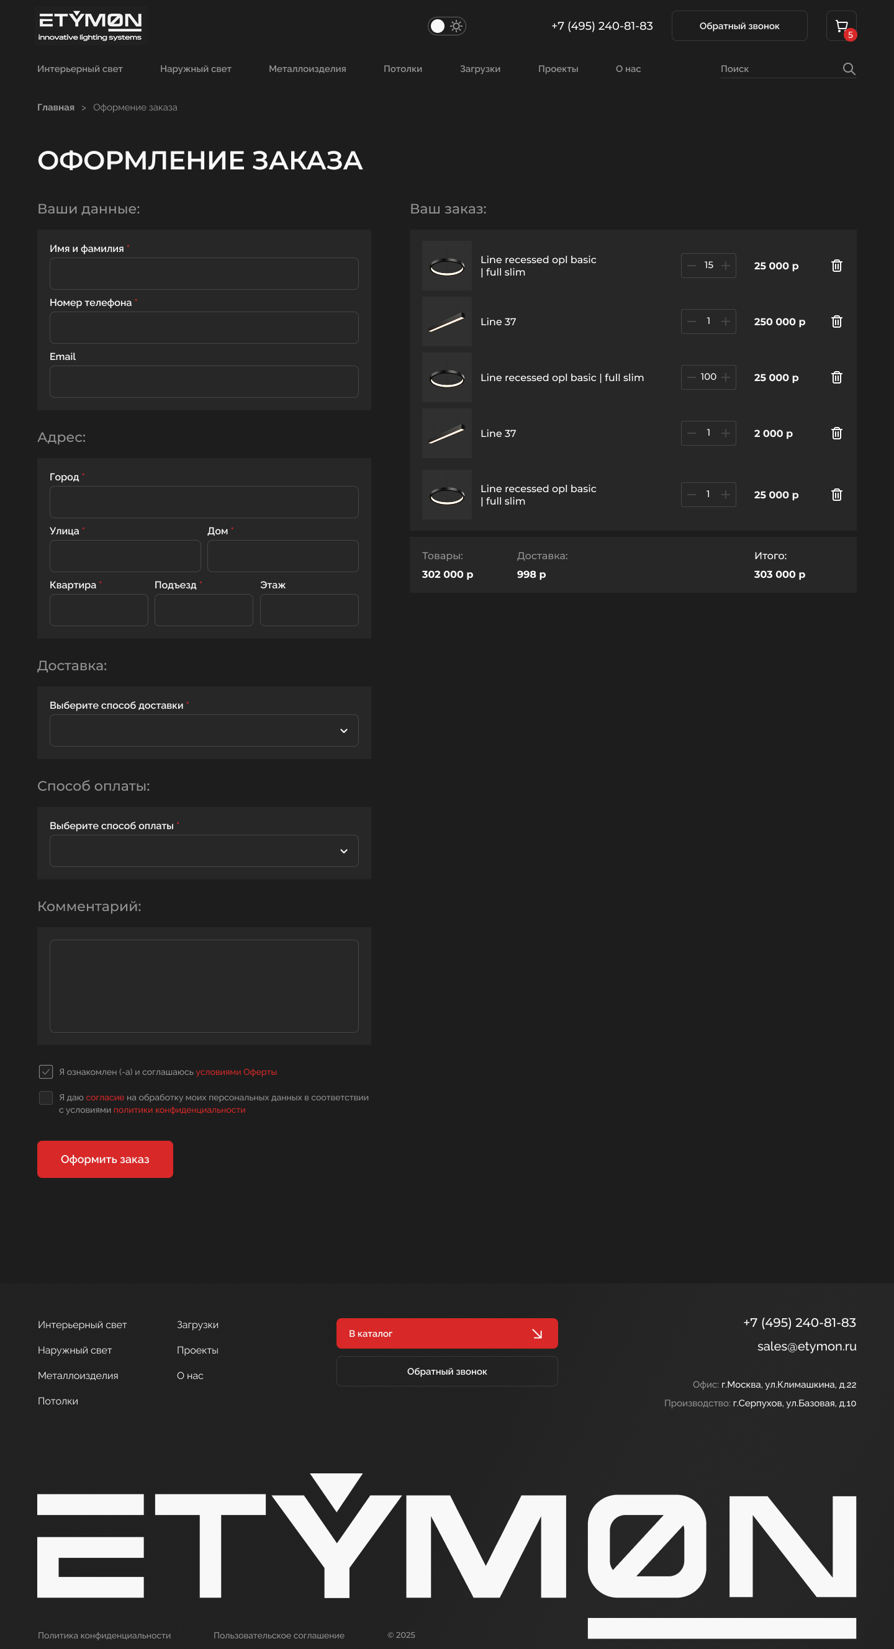Open the delivery method dropdown
The height and width of the screenshot is (1649, 894).
204,730
